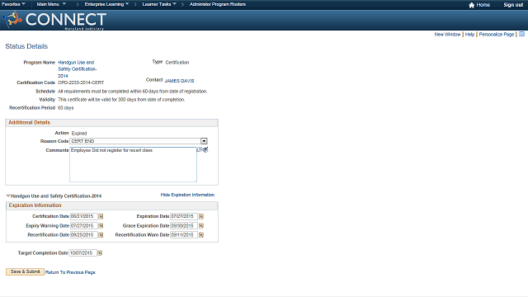
Task: Click the Expiration Date input field
Action: (x=184, y=216)
